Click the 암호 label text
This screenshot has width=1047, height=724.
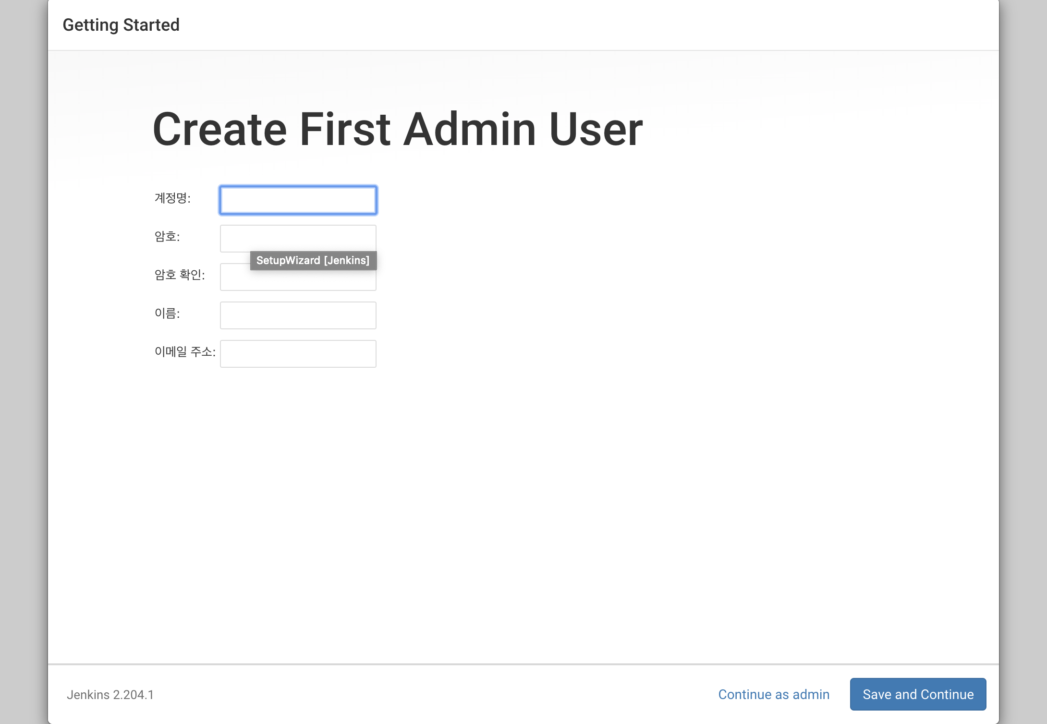tap(167, 237)
